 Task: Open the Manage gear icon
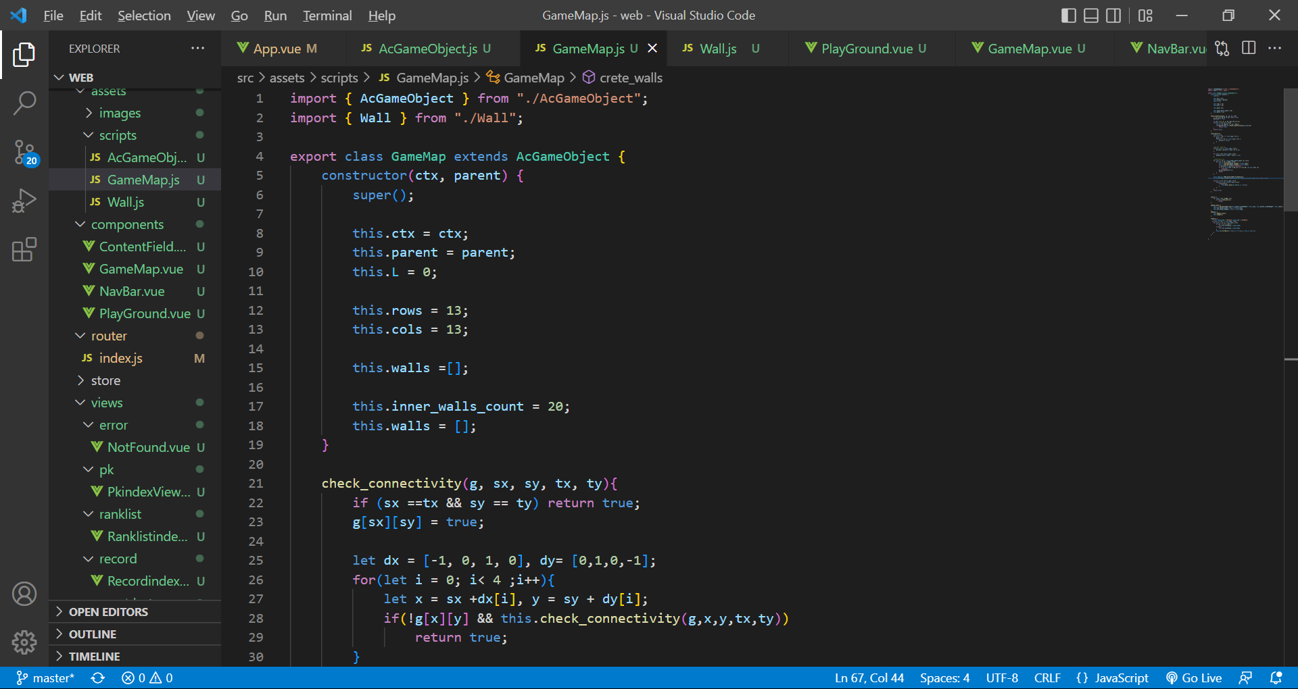point(24,642)
